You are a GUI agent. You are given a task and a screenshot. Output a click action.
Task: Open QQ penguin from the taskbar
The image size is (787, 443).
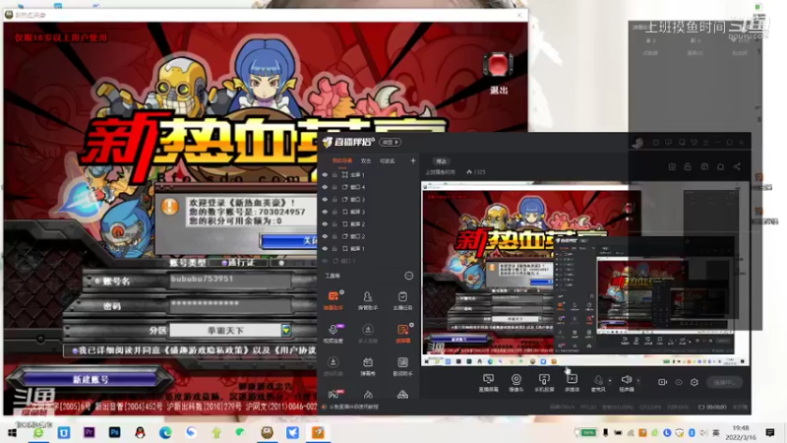click(x=140, y=432)
